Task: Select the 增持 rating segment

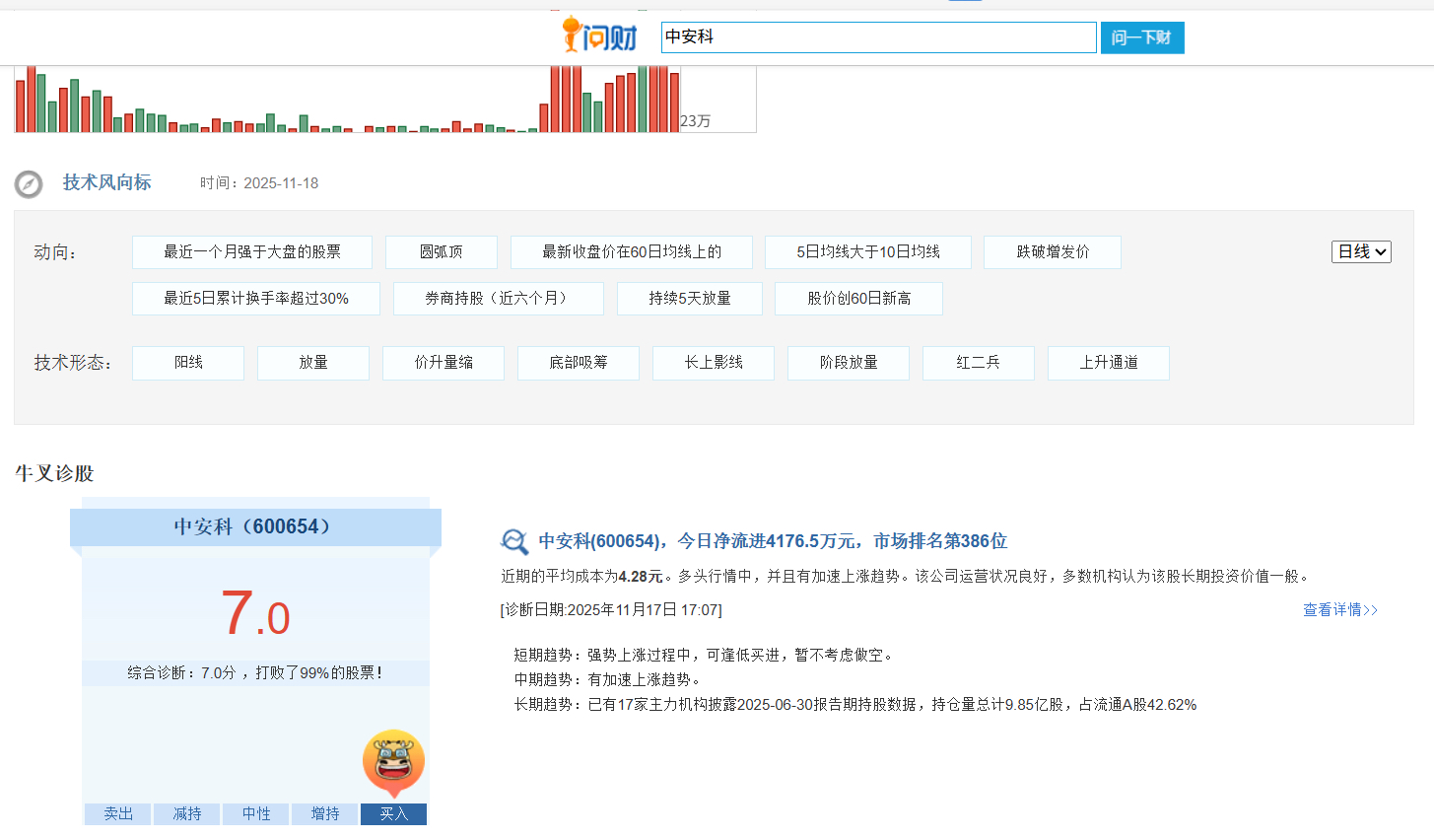Action: [325, 813]
